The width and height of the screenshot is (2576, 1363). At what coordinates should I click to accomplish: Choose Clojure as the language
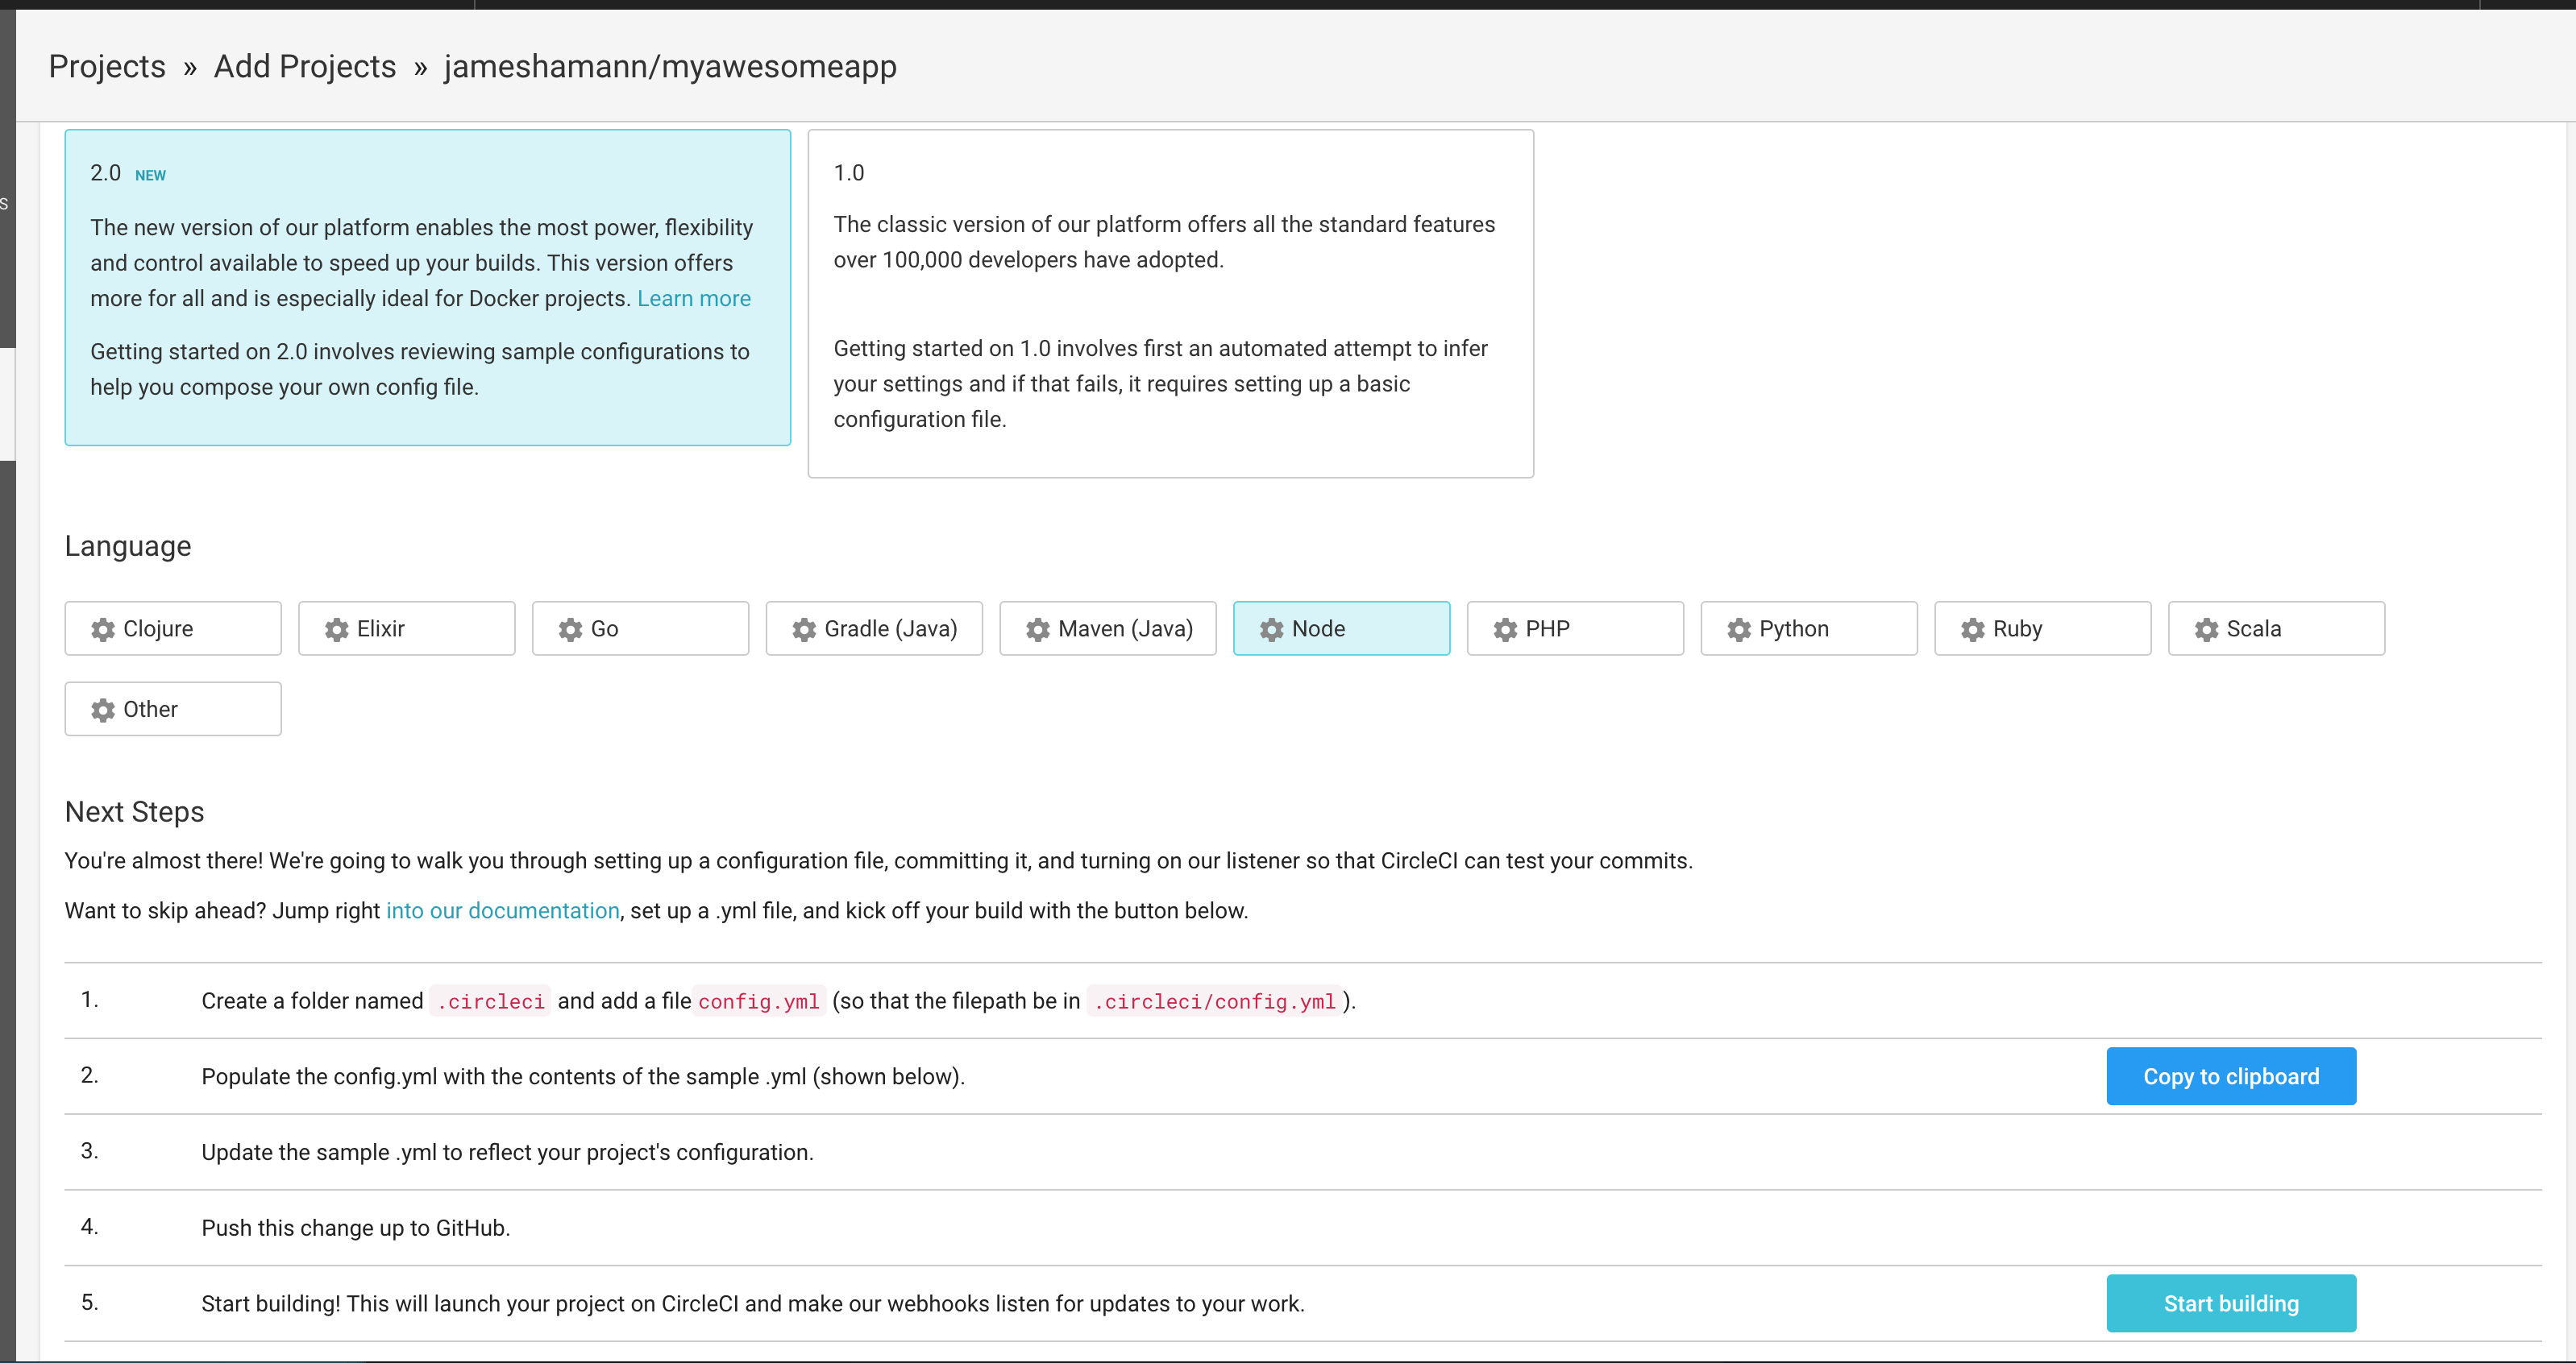pos(173,628)
